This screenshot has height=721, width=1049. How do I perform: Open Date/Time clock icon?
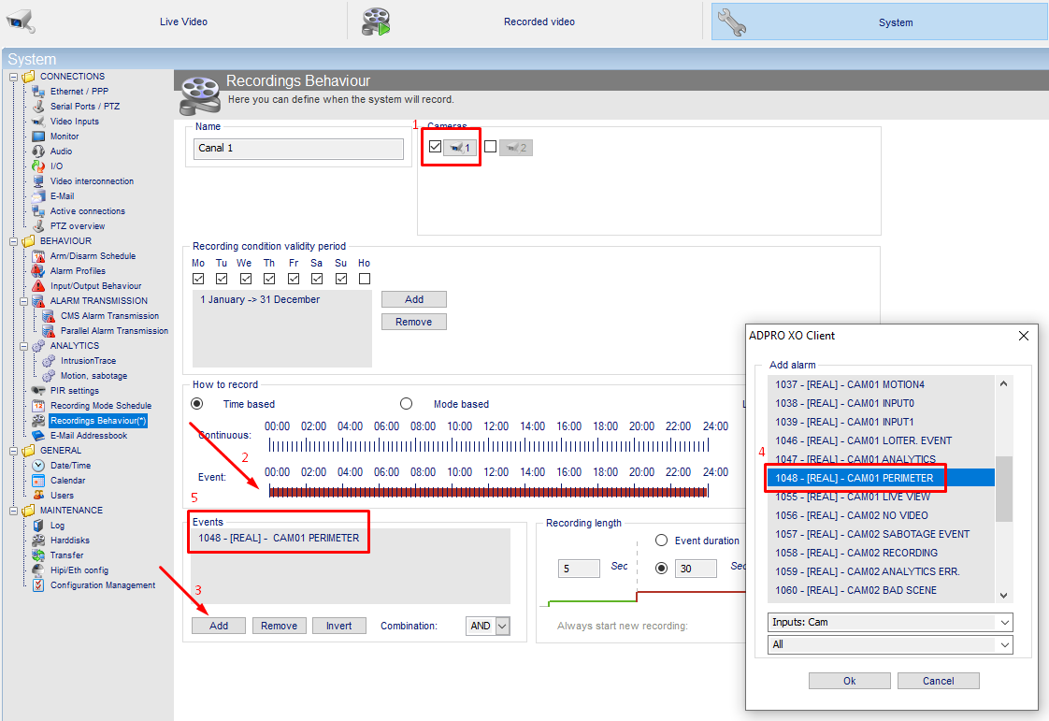point(39,466)
